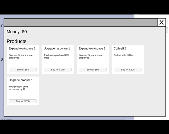169x134 pixels.
Task: Click the gray dialog title bar
Action: [80, 23]
